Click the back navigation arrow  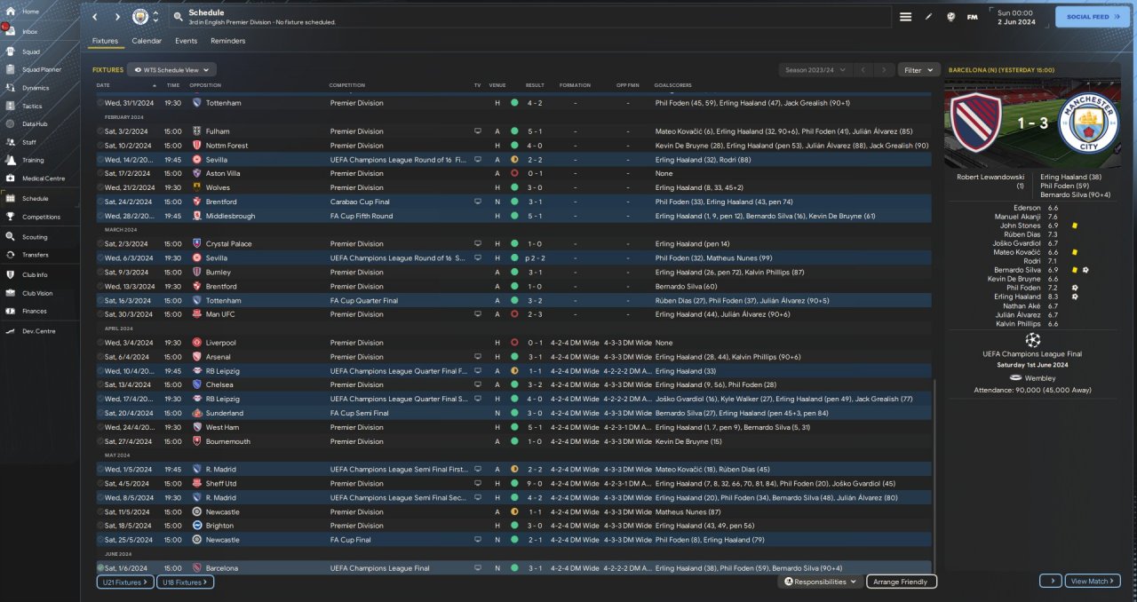coord(95,17)
